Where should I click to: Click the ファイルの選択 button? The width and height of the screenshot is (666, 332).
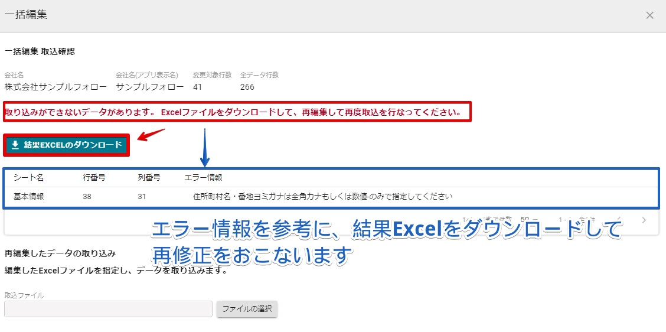[247, 309]
